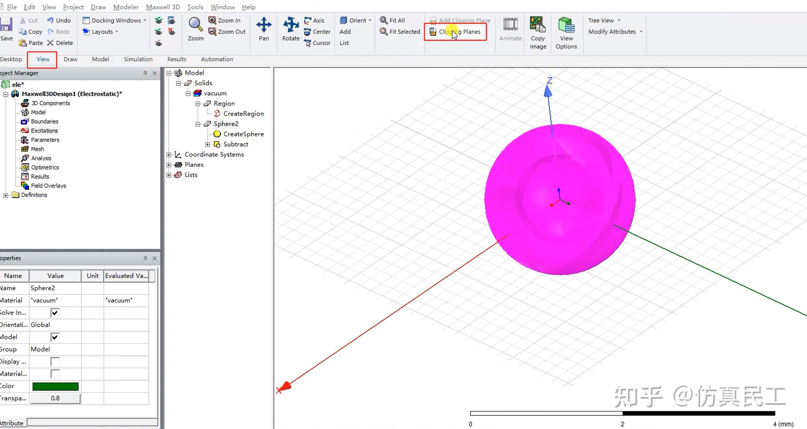This screenshot has width=807, height=429.
Task: Click the Fit All icon
Action: point(384,20)
